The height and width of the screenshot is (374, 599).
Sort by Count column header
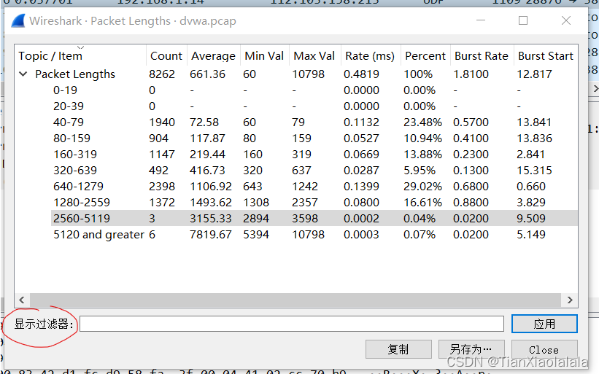(166, 55)
